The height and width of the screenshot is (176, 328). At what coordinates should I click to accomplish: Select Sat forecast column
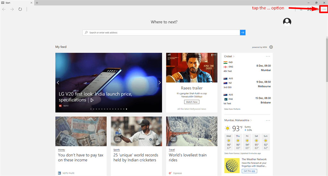coord(256,142)
